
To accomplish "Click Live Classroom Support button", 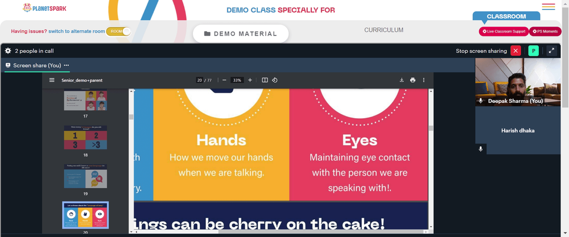I will click(504, 31).
